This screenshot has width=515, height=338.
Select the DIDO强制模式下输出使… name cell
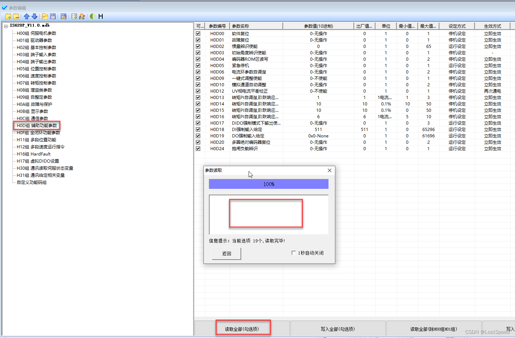coord(256,123)
